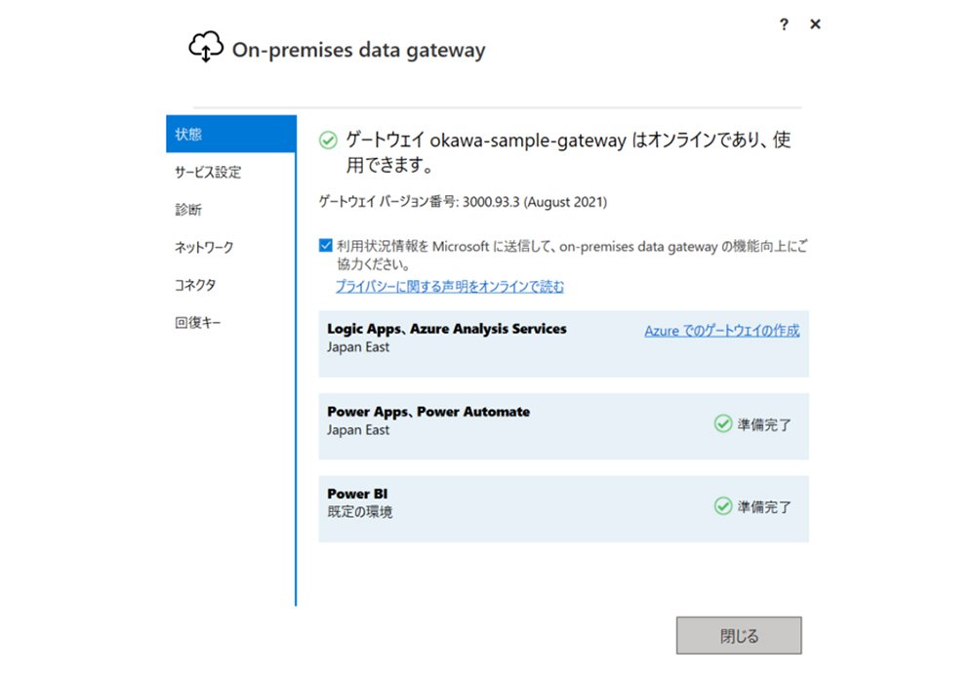Screen dimensions: 976x680
Task: Select the Power BI 既定の環境 panel
Action: click(564, 509)
